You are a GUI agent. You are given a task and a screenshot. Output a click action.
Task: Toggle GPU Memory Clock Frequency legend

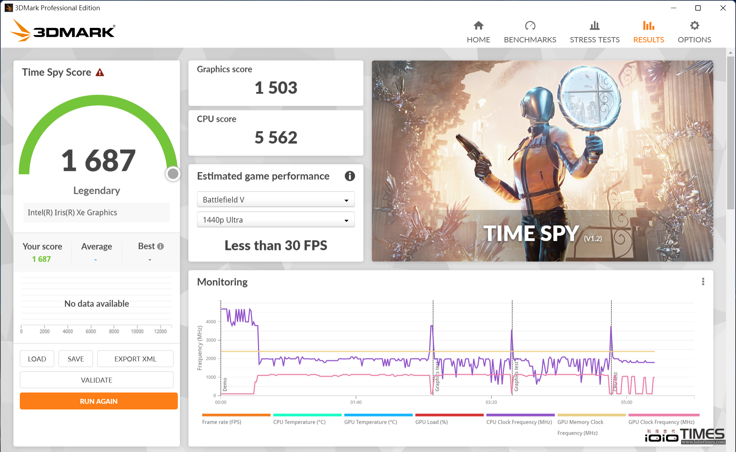pos(591,425)
